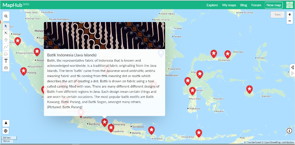Open the info circle button

pyautogui.click(x=289, y=131)
